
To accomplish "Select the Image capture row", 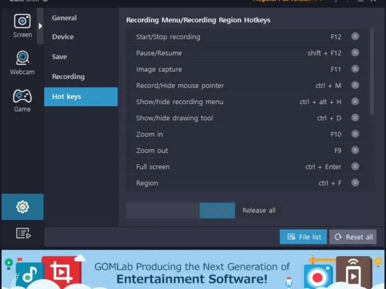I will [x=248, y=69].
